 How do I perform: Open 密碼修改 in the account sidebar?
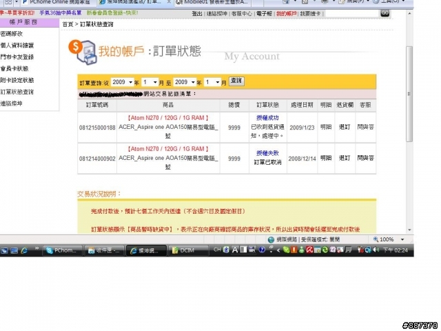11,34
